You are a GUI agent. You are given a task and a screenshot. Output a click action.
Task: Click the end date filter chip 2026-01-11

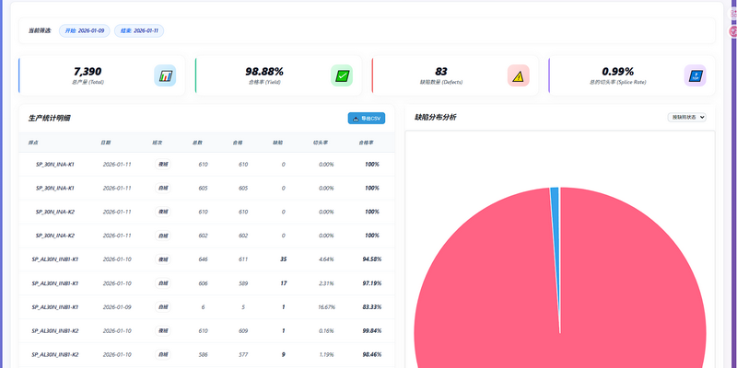pos(139,31)
